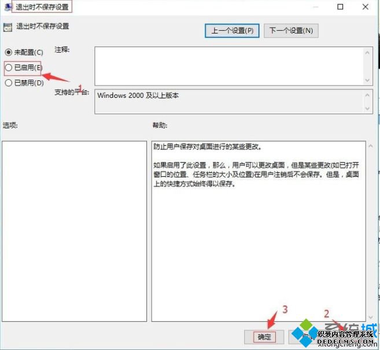Click the 下一个设置(N) button
The image size is (380, 350).
click(291, 31)
